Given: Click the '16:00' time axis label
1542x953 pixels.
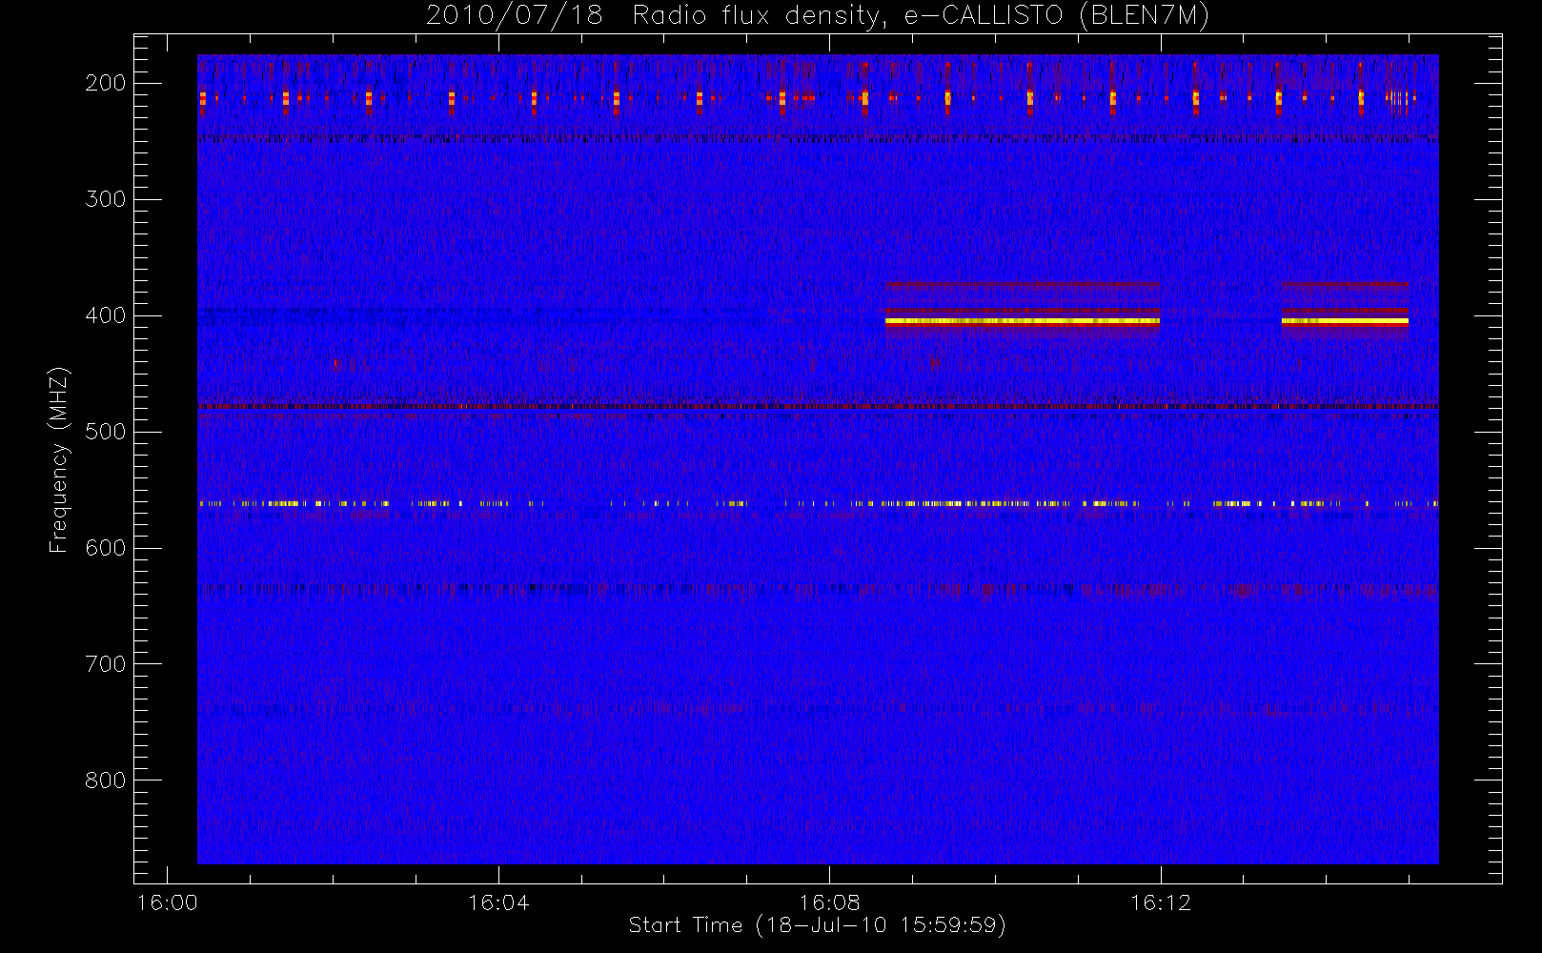Looking at the screenshot, I should coord(168,902).
